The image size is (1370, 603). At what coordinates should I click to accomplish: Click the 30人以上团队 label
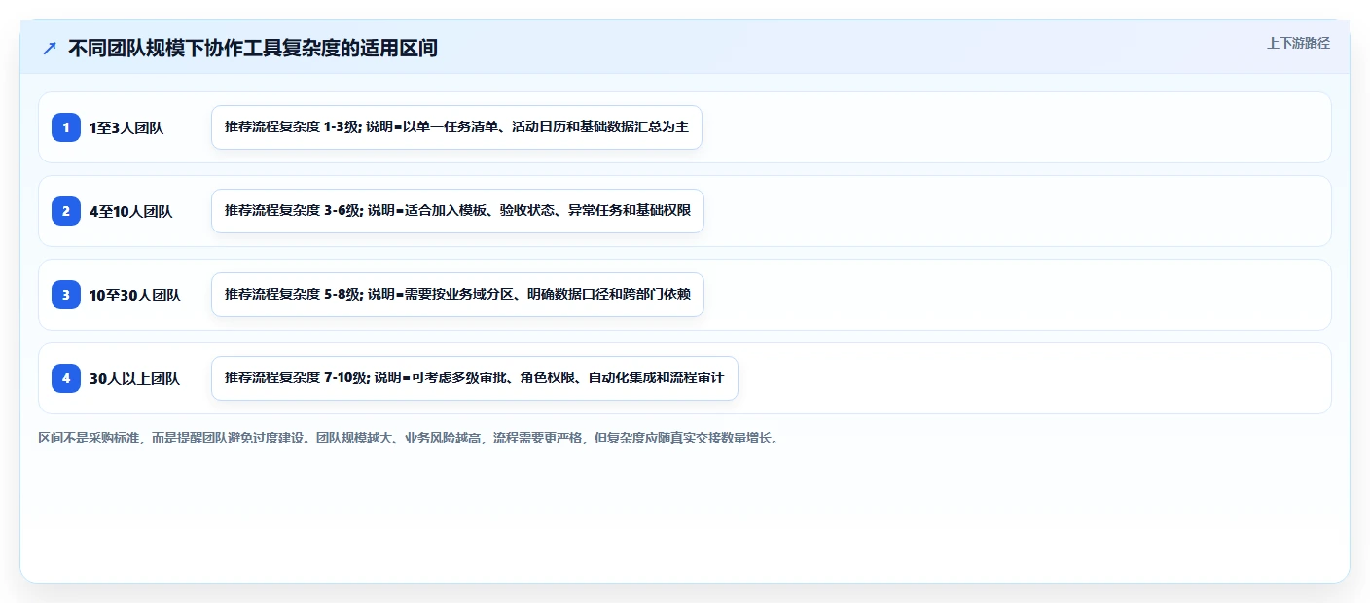coord(134,378)
